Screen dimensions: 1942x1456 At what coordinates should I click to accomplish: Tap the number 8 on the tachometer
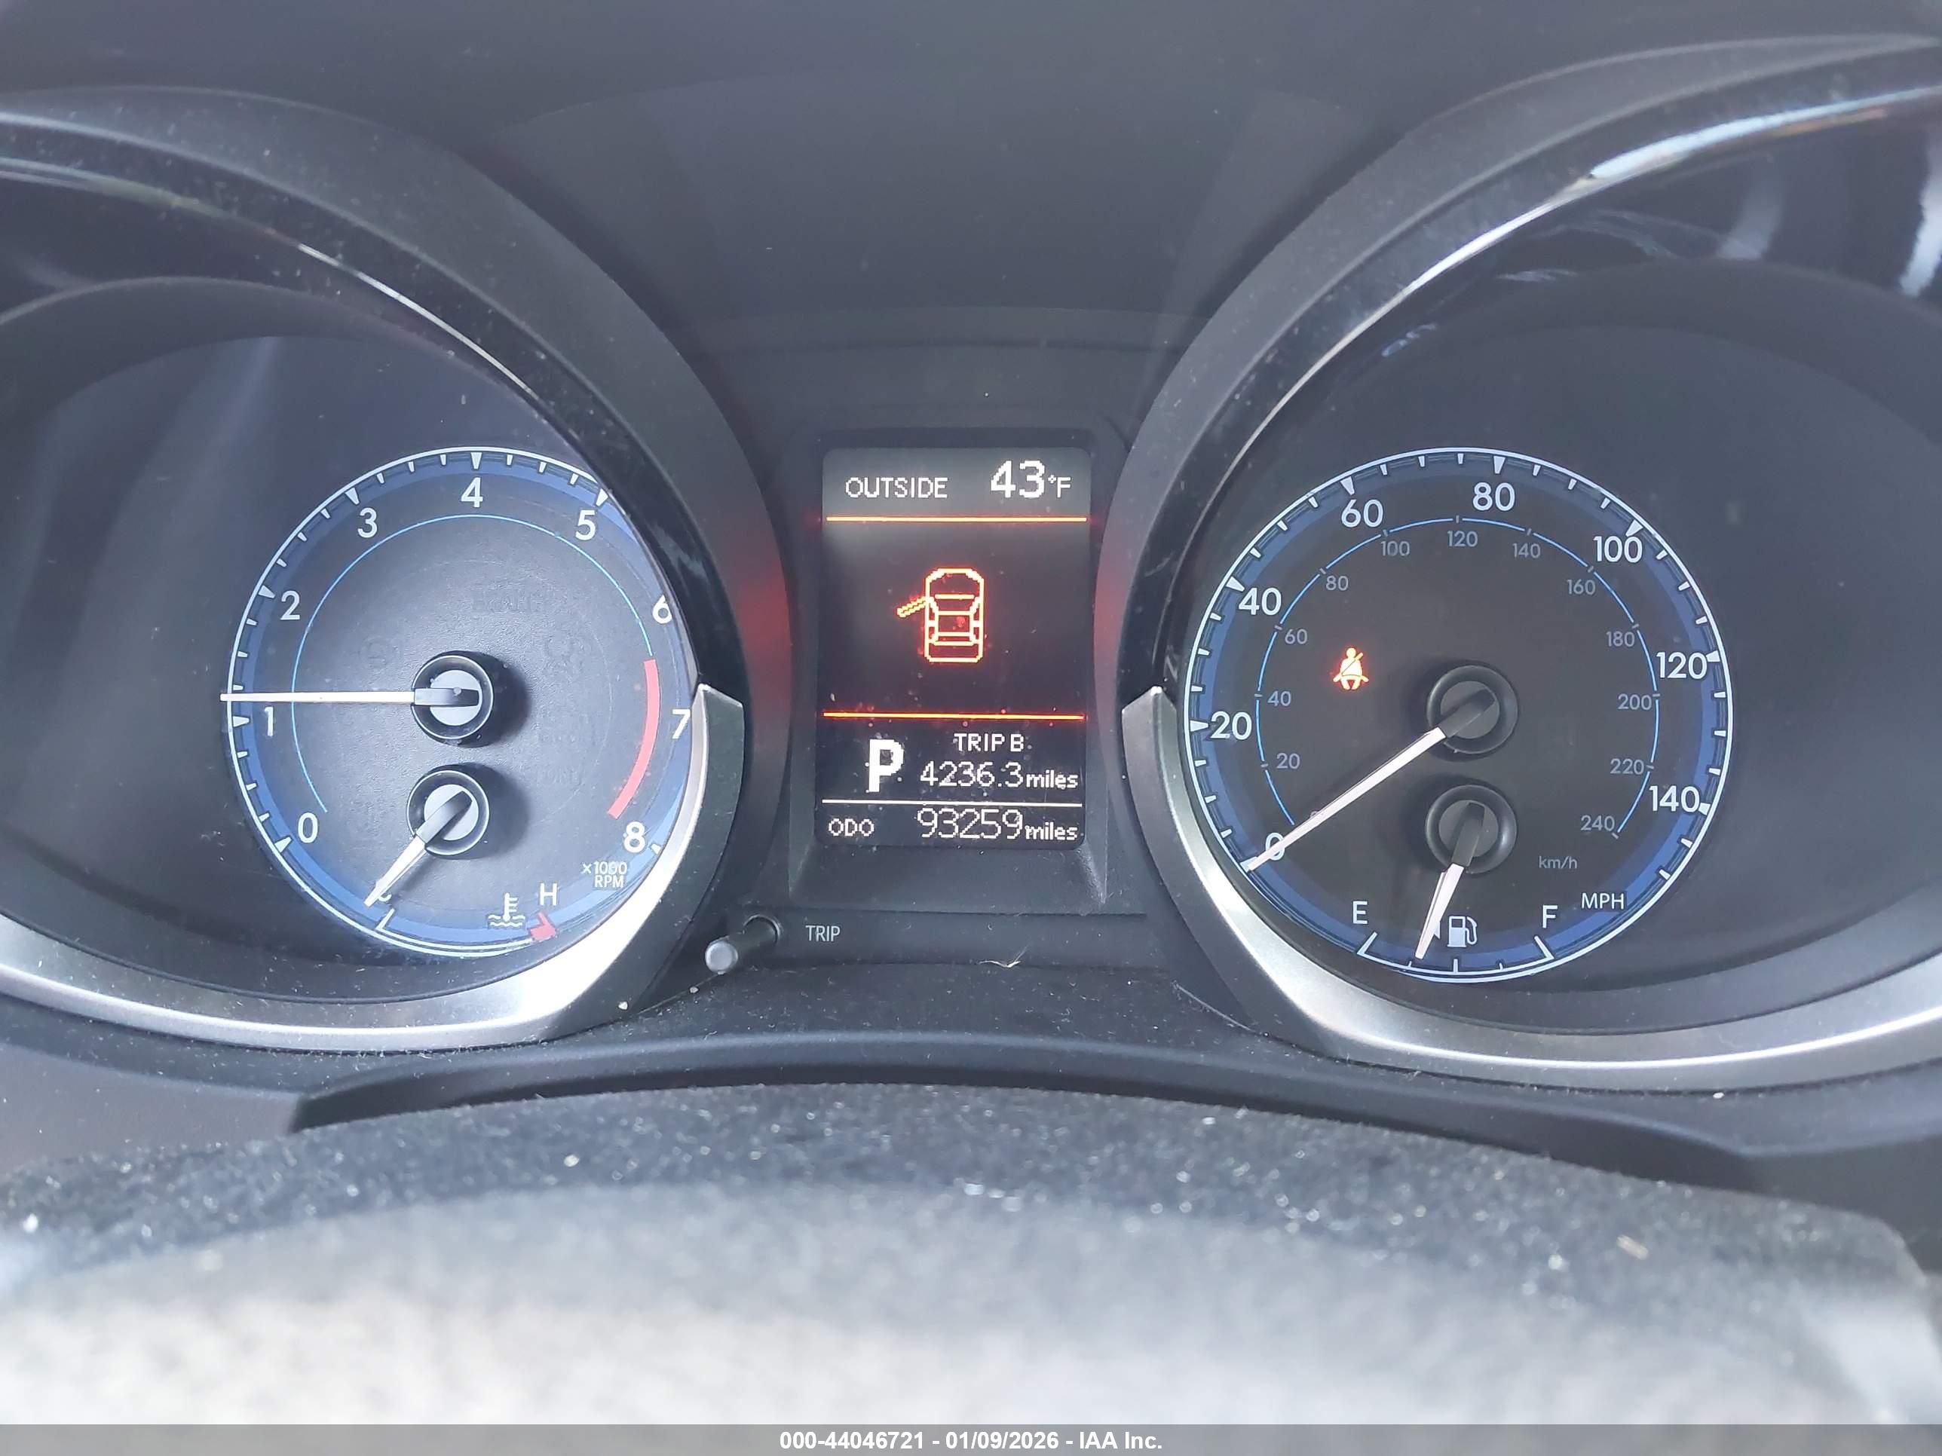[x=634, y=837]
